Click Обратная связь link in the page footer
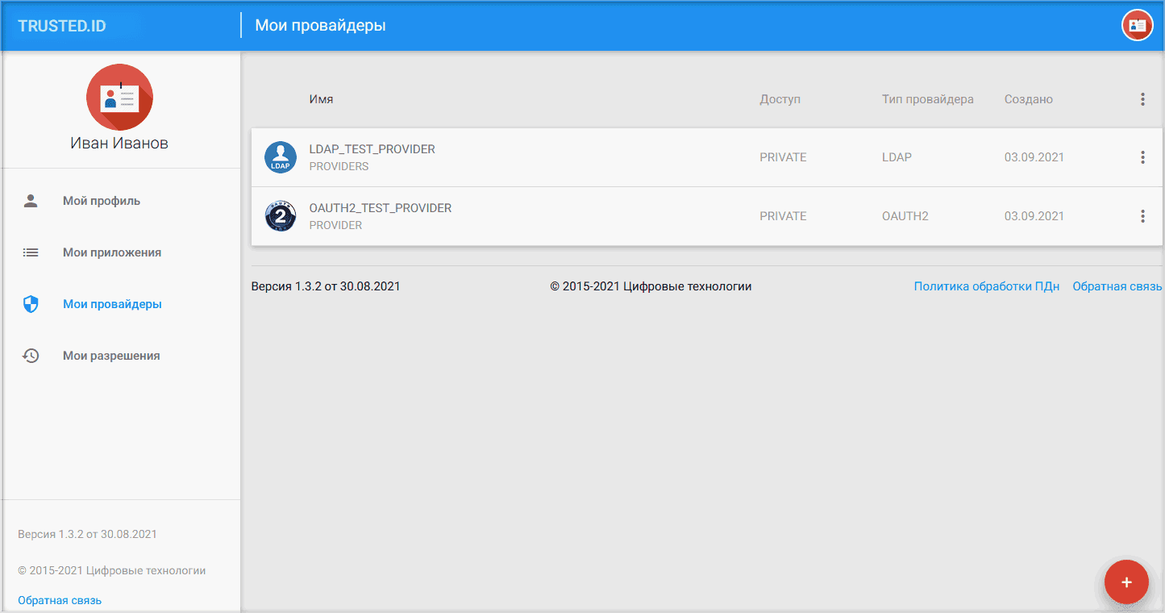This screenshot has width=1165, height=613. click(x=1117, y=286)
